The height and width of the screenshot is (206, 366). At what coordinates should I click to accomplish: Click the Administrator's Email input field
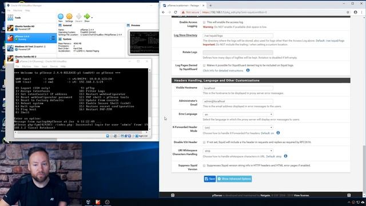pyautogui.click(x=238, y=101)
